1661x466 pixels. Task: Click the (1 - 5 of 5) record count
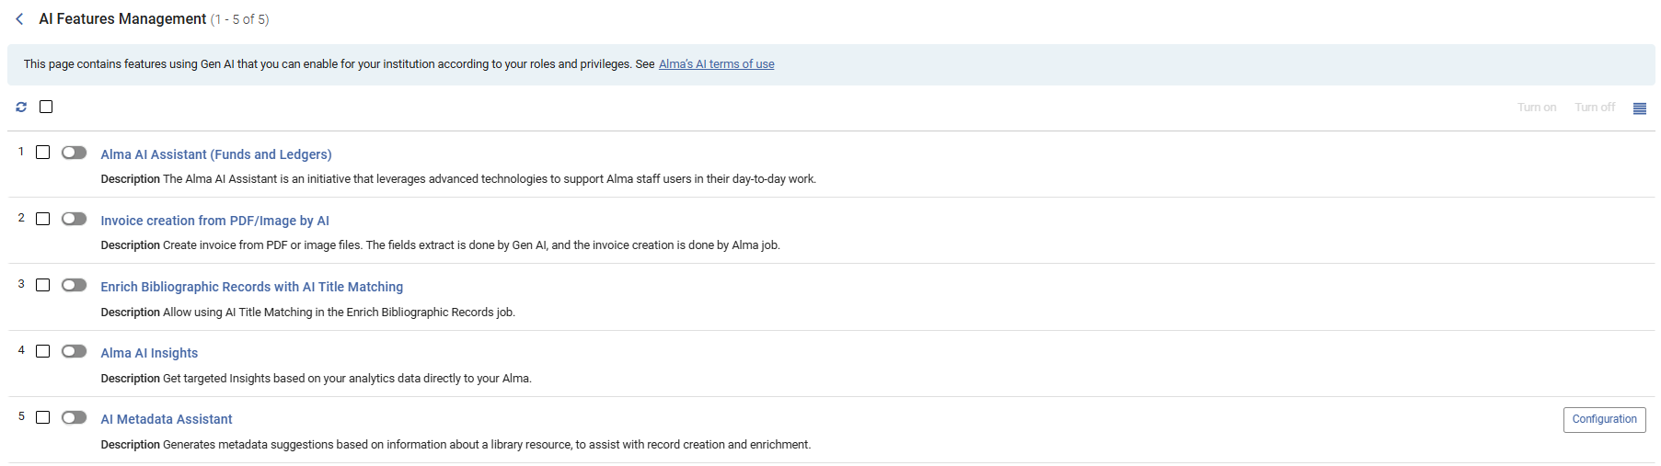[240, 19]
